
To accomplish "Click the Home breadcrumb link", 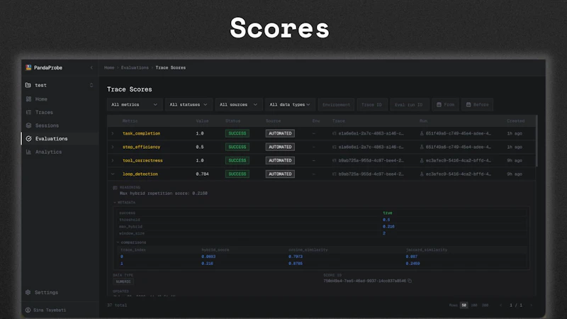I will [x=109, y=67].
